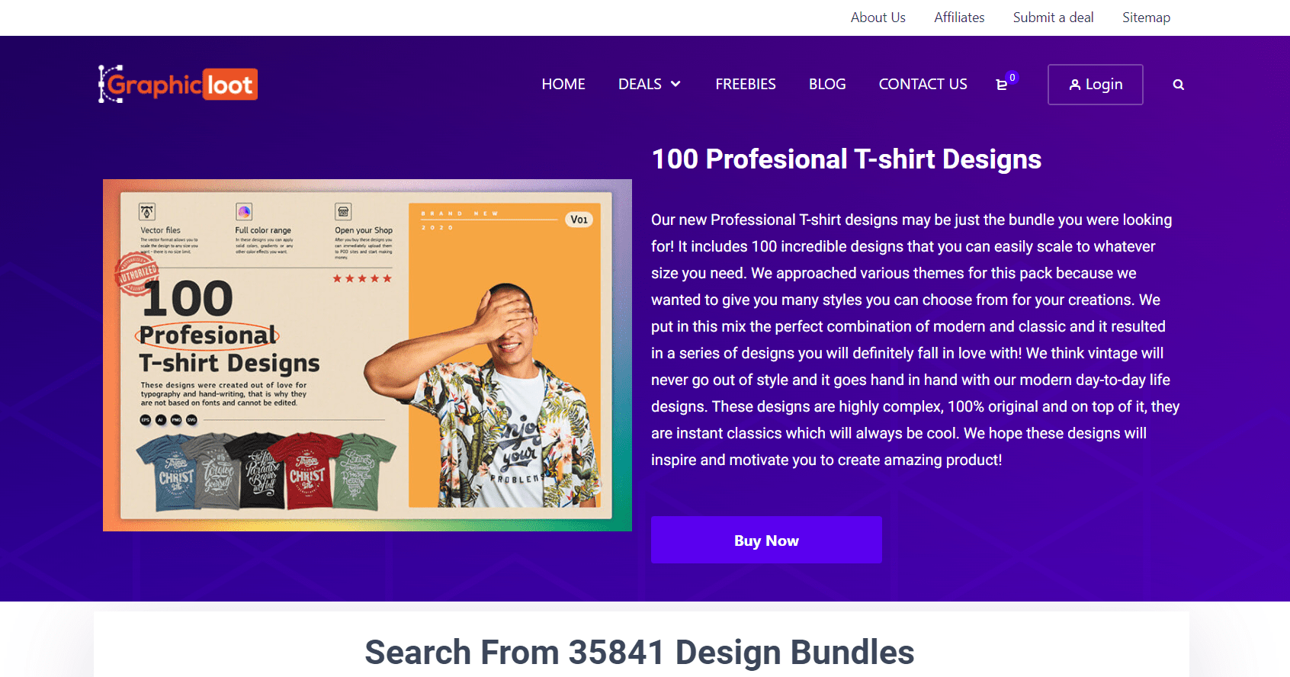
Task: Open the FREEBIES page
Action: pyautogui.click(x=746, y=84)
